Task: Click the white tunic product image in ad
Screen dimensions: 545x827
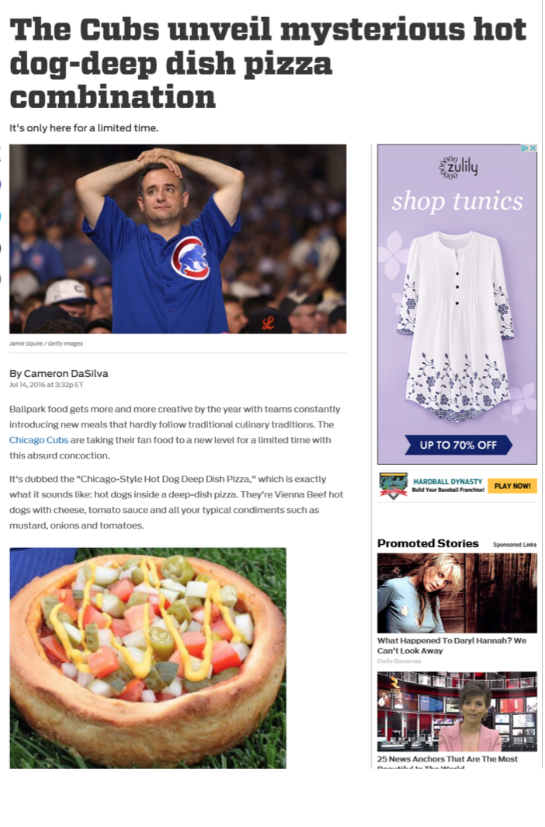Action: pyautogui.click(x=456, y=327)
